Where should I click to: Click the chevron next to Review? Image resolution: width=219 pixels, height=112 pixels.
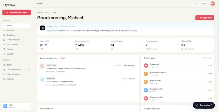click(136, 79)
